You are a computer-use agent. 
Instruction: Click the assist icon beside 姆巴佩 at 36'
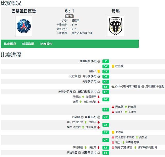coord(80,76)
